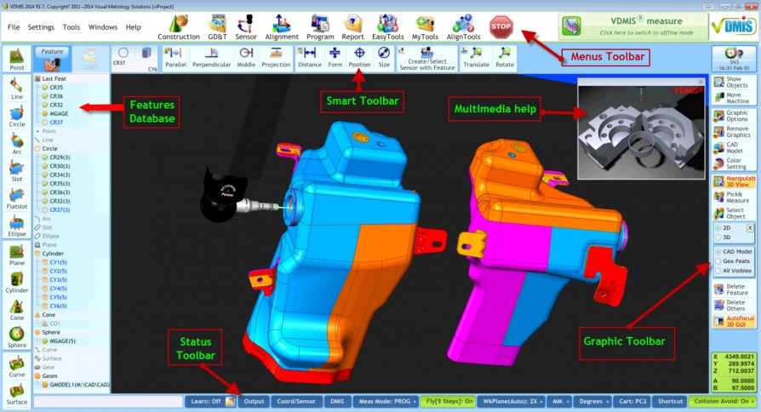
Task: Select the Sphere feature tool in left sidebar
Action: pyautogui.click(x=16, y=337)
